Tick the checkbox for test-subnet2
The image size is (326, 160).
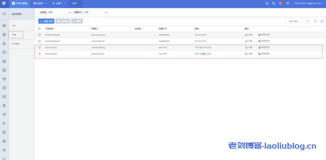tap(39, 54)
